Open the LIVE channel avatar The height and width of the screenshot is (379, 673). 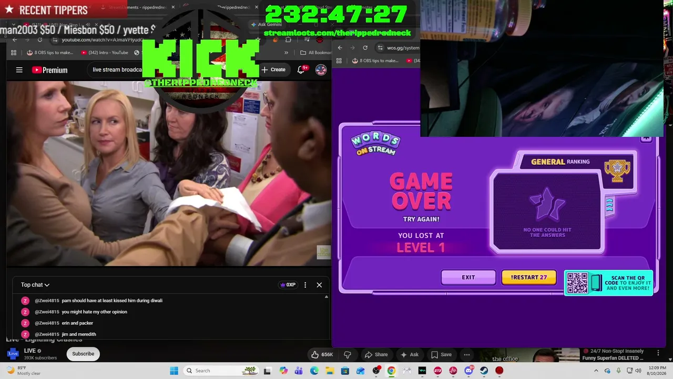13,354
